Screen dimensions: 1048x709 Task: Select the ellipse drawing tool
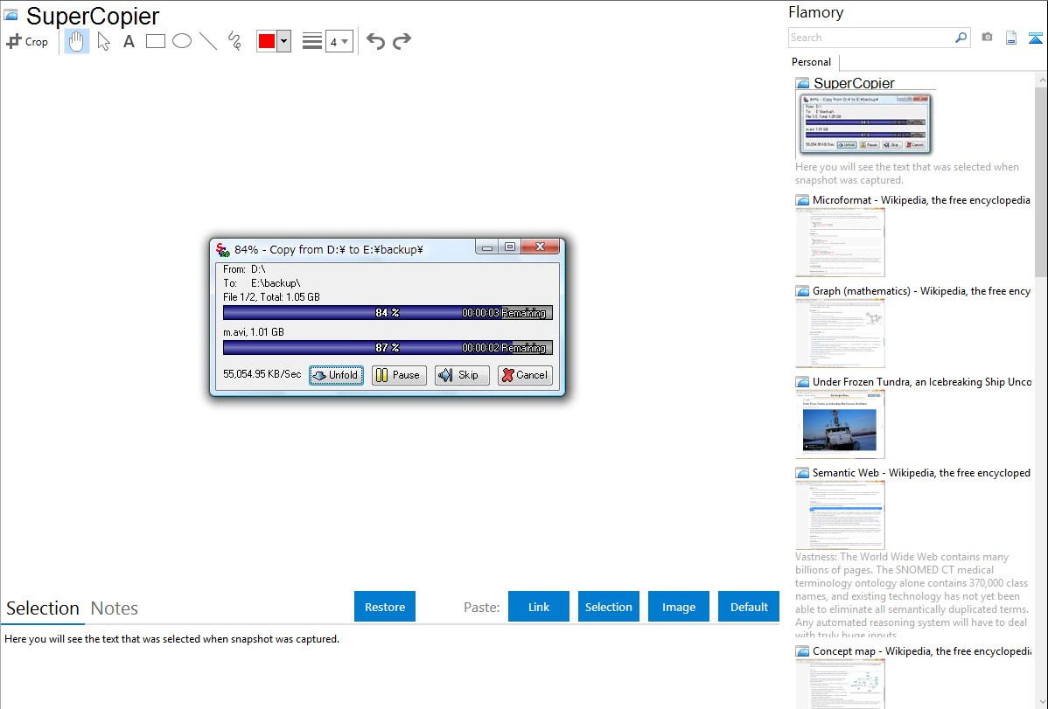[182, 41]
